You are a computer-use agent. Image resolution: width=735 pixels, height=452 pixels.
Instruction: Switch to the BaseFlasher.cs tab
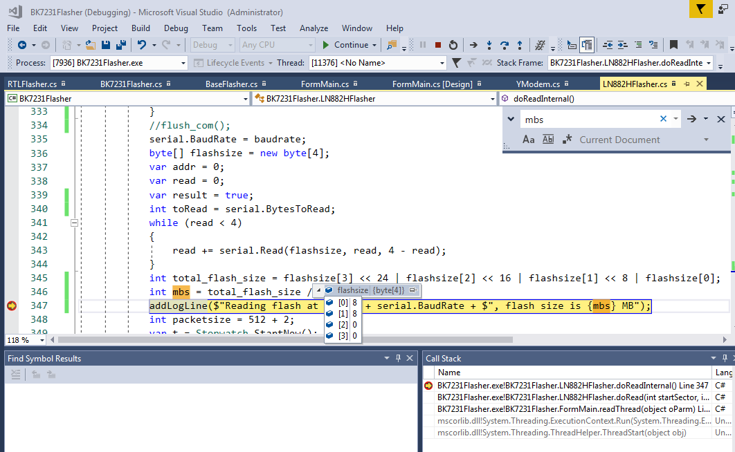[232, 84]
